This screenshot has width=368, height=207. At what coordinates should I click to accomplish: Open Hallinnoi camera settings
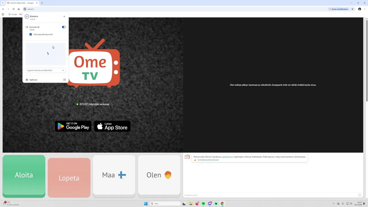[45, 80]
